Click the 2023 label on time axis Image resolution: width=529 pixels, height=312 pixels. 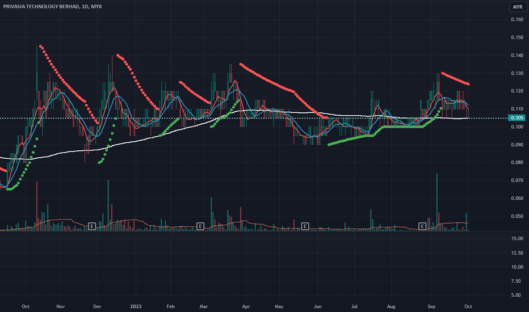tap(136, 306)
